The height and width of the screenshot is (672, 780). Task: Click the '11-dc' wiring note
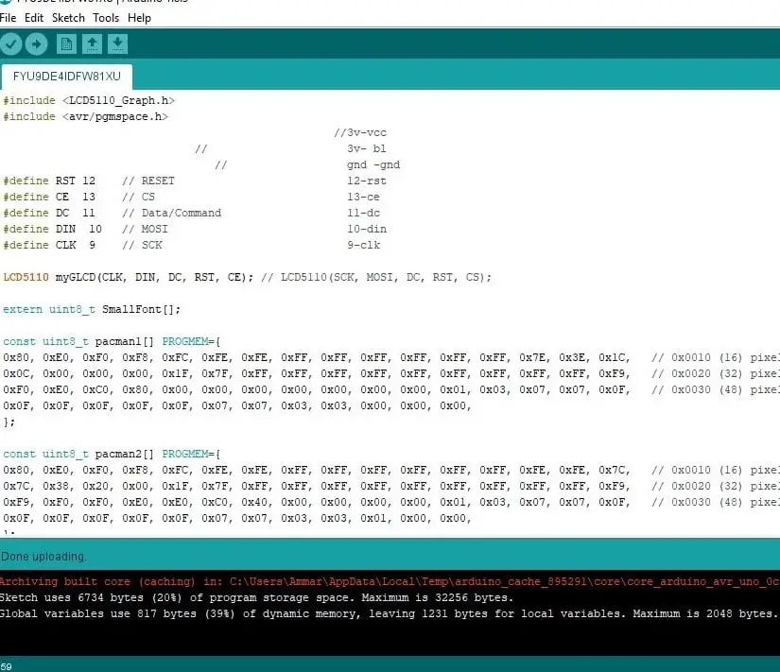363,213
